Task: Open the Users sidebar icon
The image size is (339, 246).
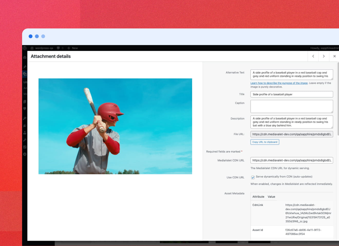Action: pos(25,133)
